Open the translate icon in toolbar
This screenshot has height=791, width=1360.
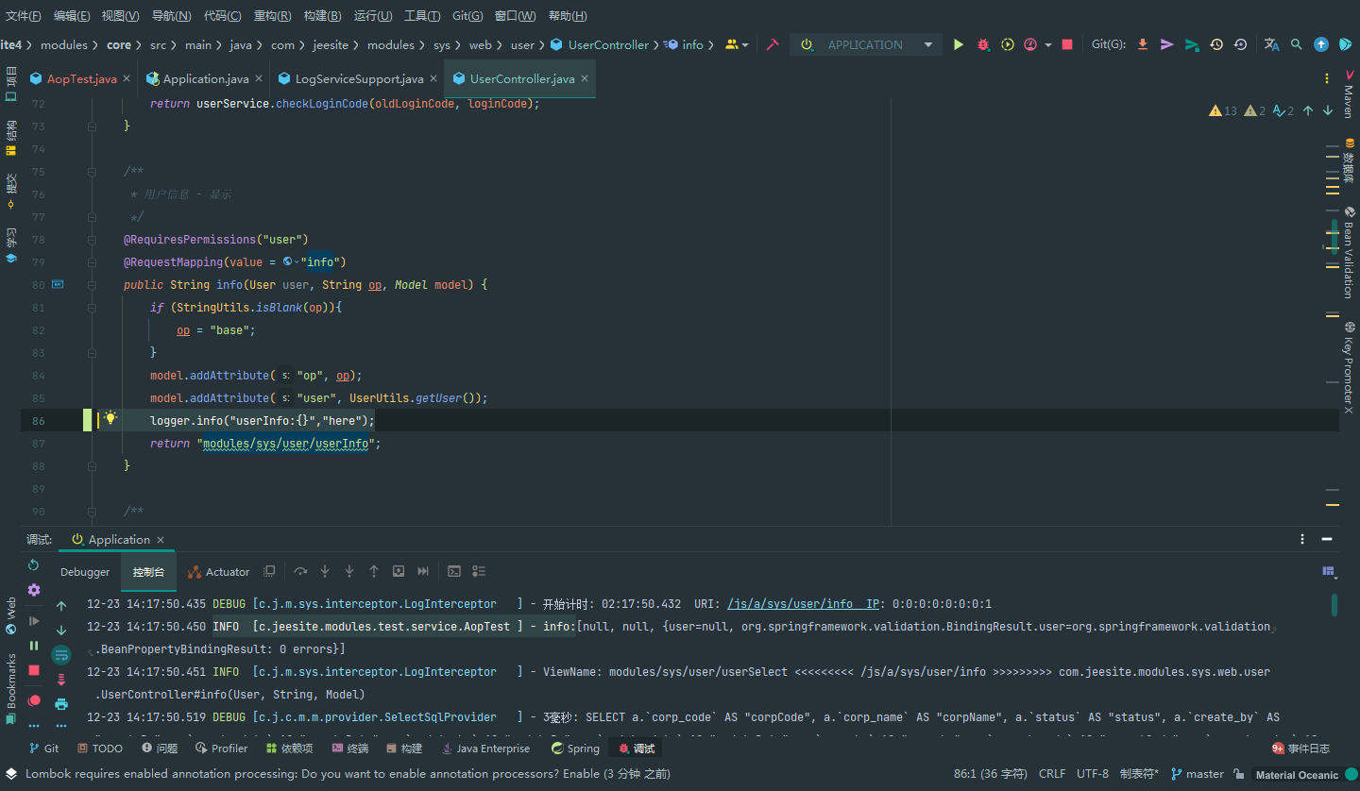tap(1272, 44)
